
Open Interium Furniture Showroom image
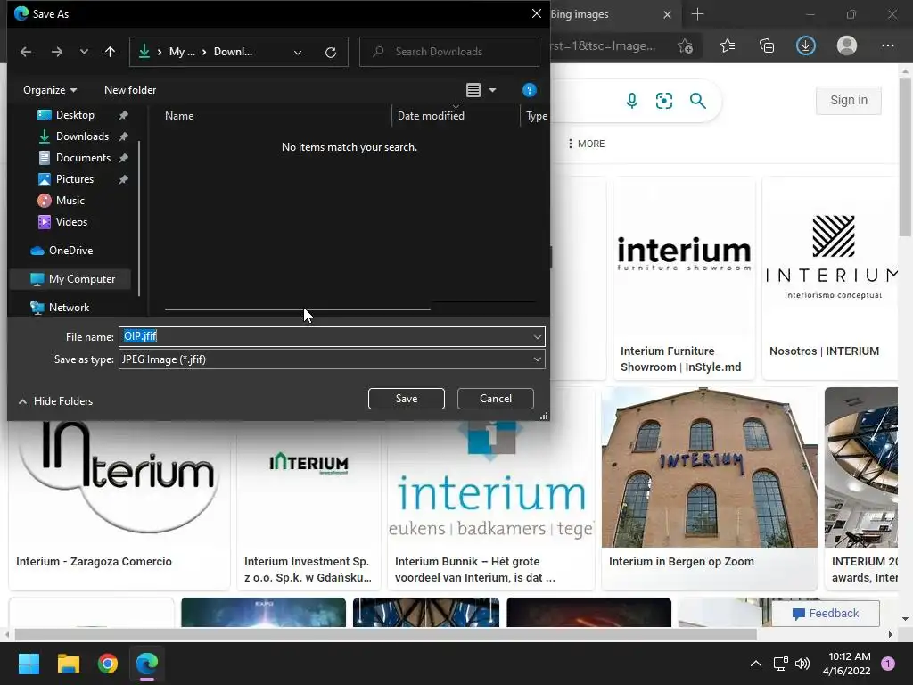click(684, 278)
